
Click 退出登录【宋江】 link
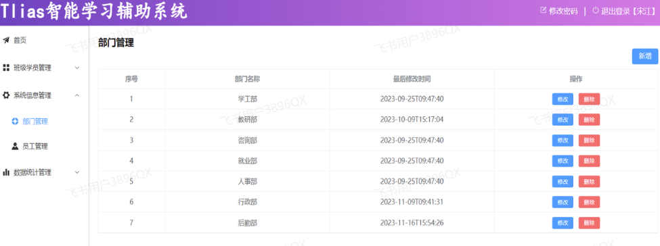coord(628,11)
